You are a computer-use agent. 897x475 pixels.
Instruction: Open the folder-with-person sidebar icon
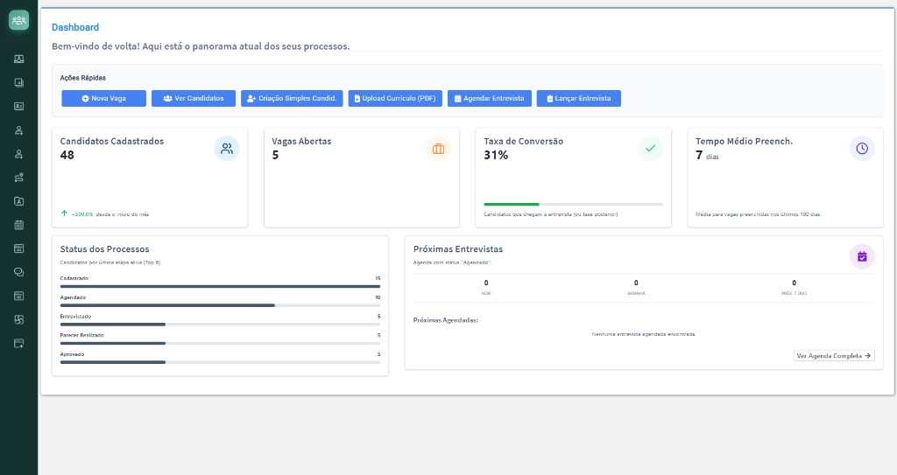[x=19, y=201]
